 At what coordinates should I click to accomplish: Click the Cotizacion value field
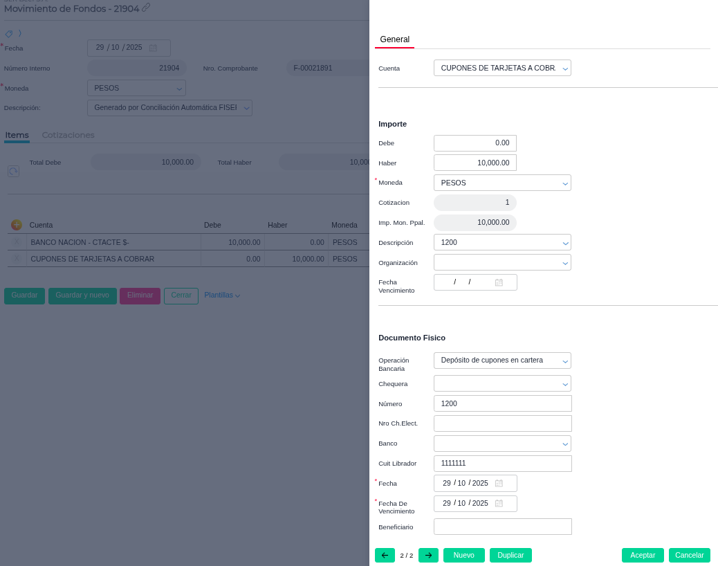coord(475,203)
